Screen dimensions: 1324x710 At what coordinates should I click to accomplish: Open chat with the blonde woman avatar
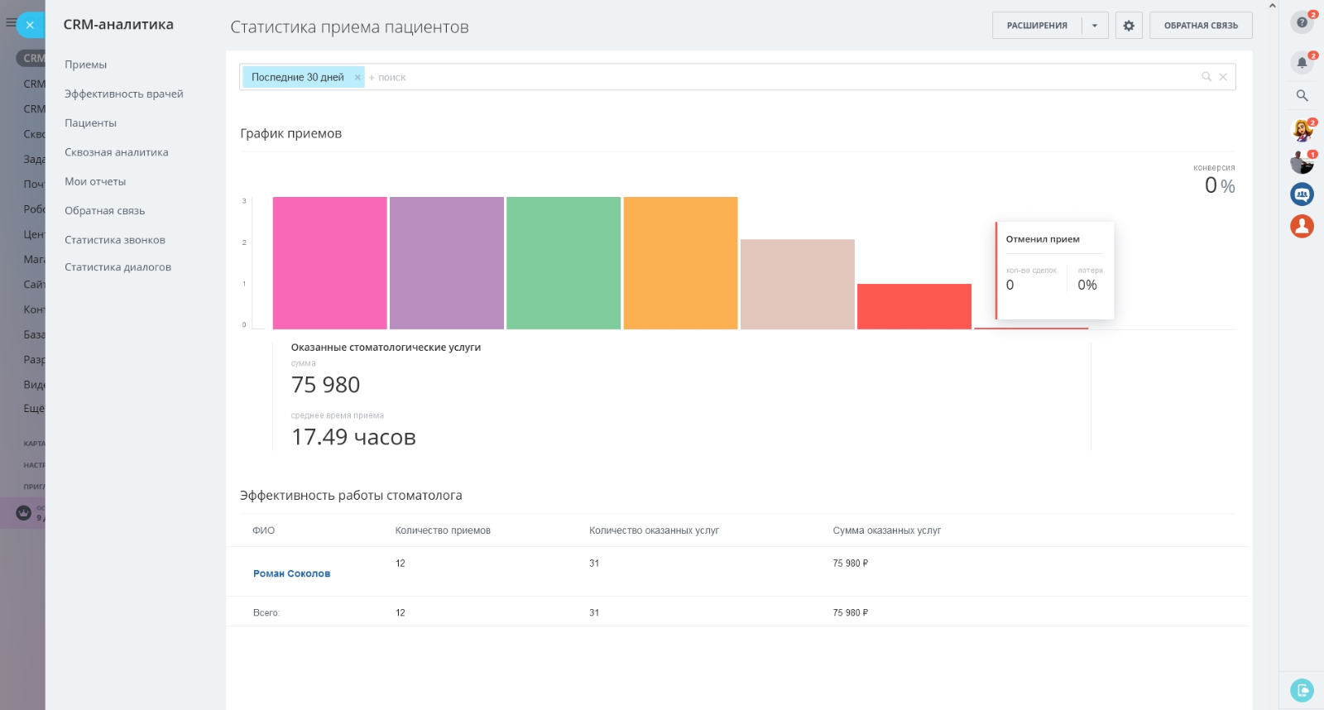click(x=1302, y=130)
